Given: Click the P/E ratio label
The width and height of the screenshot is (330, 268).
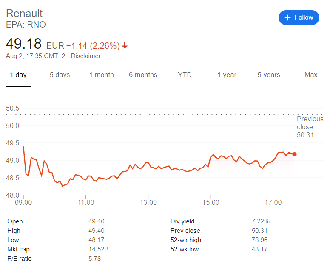Looking at the screenshot, I should pos(20,259).
